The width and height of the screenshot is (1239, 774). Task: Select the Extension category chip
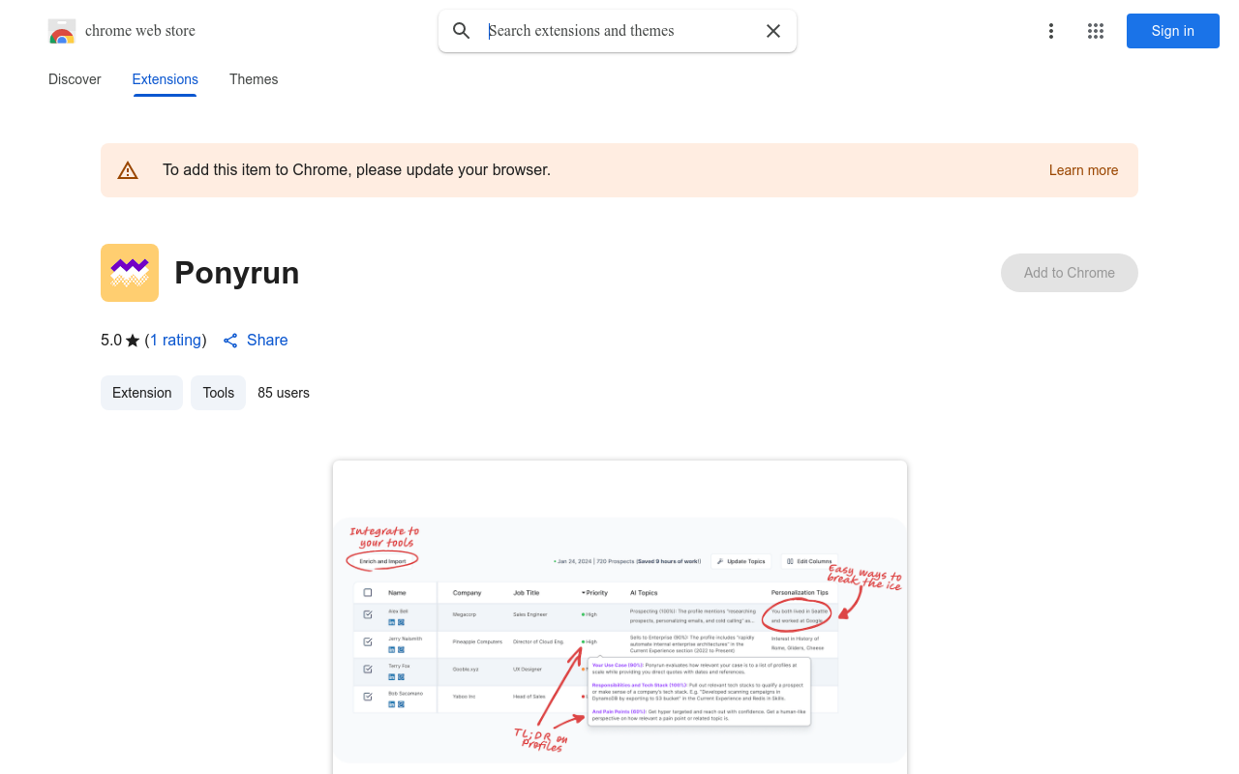pos(141,393)
